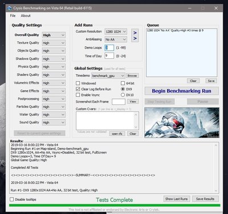This screenshot has width=228, height=214.
Task: Click the top add-run arrow button
Action: 135,33
